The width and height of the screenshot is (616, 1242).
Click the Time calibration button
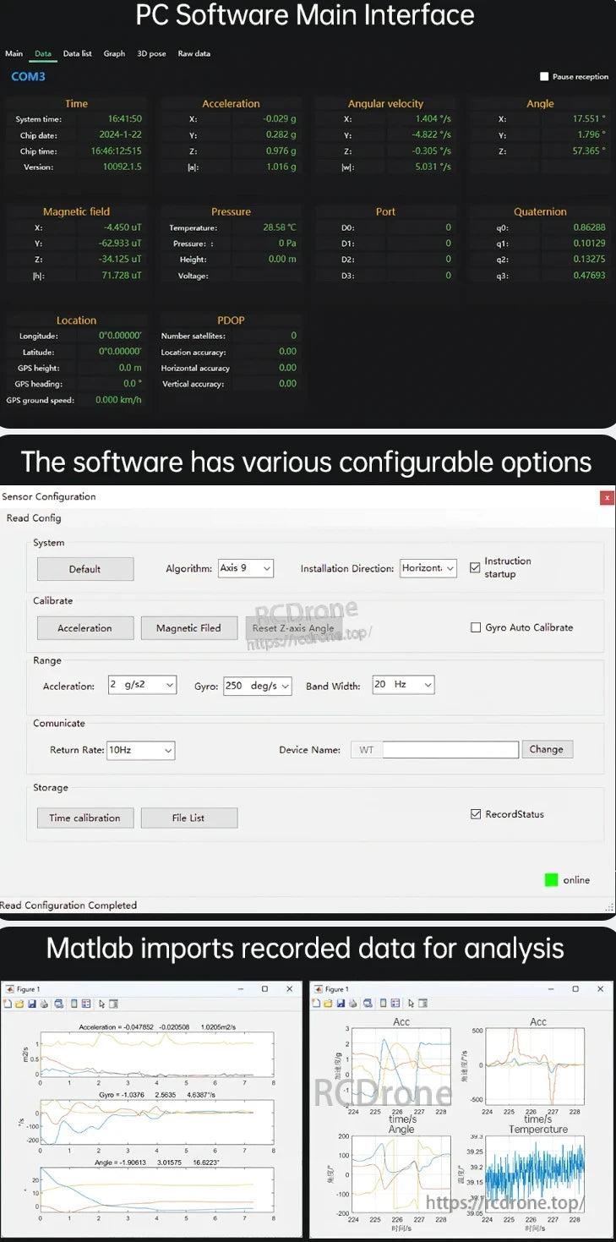point(84,818)
